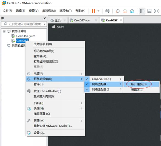Toggle the library sidebar view icon

click(142, 11)
